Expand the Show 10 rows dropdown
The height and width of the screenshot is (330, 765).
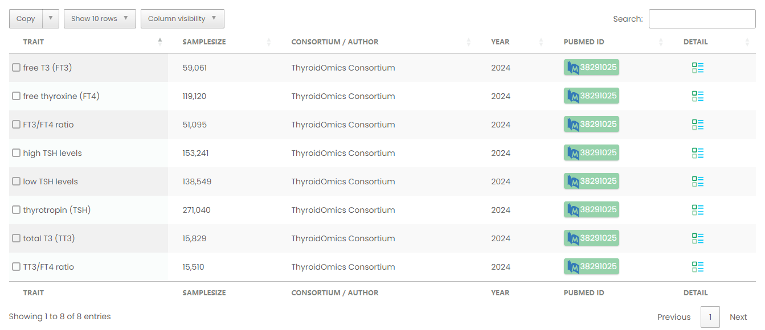pyautogui.click(x=100, y=19)
